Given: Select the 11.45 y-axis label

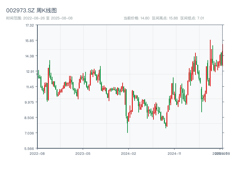Looking at the screenshot, I should tap(30, 87).
